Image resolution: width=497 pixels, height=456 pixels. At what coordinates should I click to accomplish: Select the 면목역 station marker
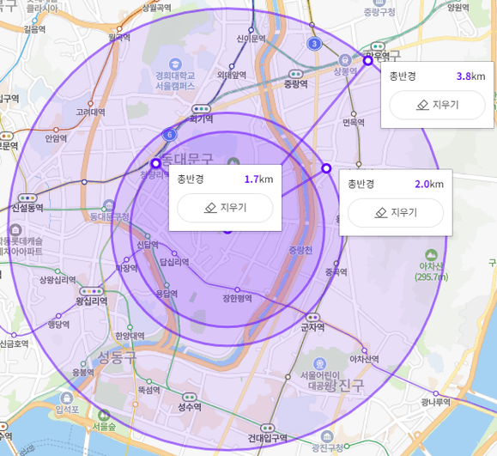tap(354, 113)
